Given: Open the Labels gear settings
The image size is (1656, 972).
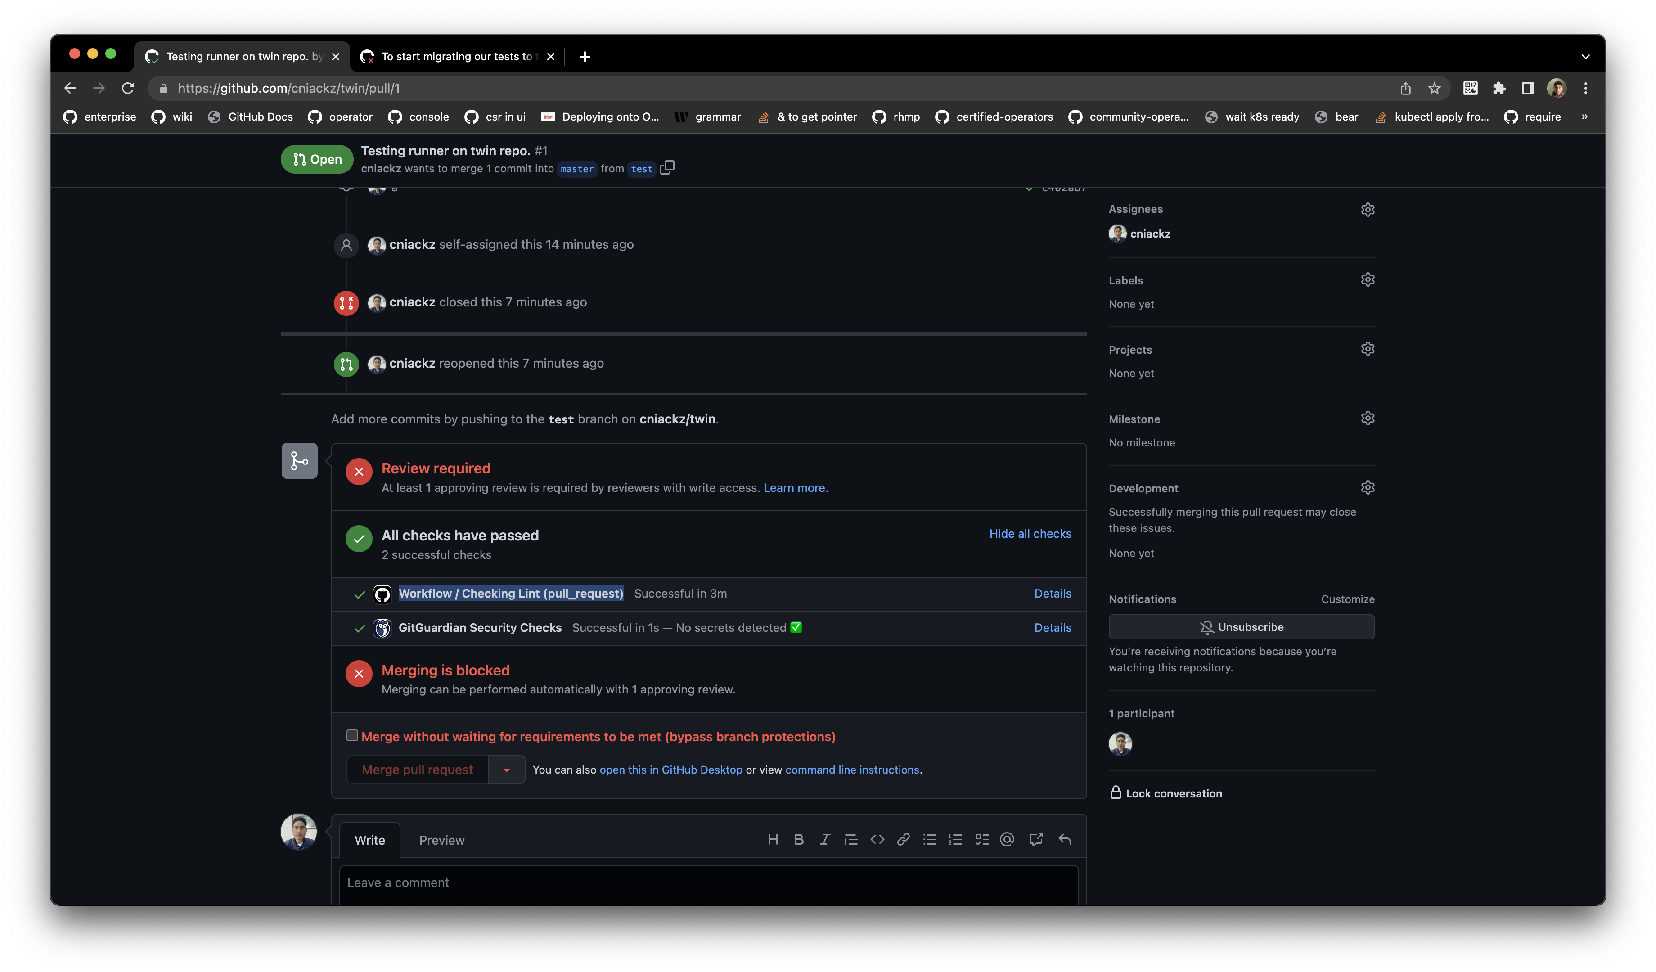Looking at the screenshot, I should pyautogui.click(x=1368, y=280).
